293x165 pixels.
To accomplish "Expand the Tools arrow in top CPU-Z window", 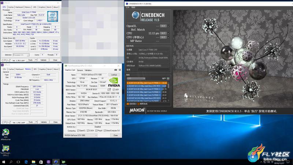I will 36,60.
